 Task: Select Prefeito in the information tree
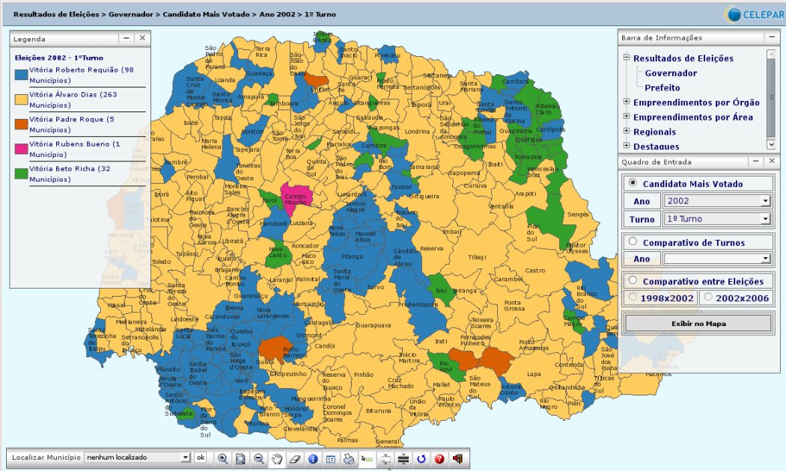(x=662, y=87)
